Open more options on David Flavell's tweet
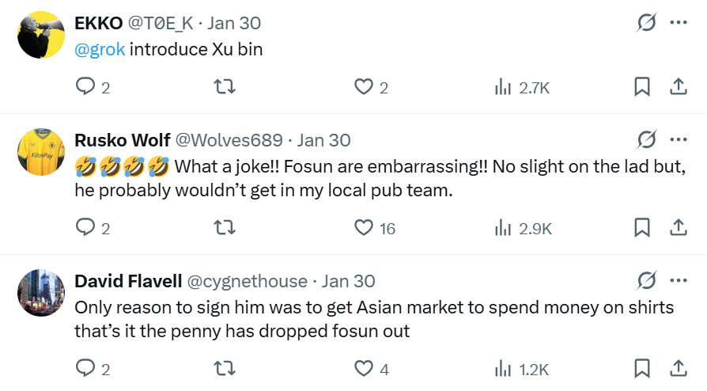 (678, 281)
